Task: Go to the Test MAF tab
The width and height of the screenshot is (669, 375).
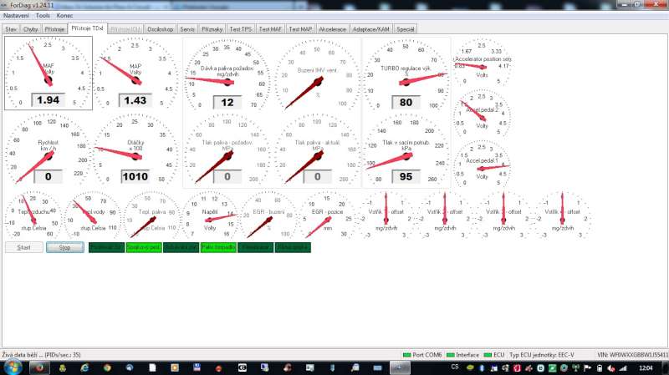Action: tap(269, 29)
